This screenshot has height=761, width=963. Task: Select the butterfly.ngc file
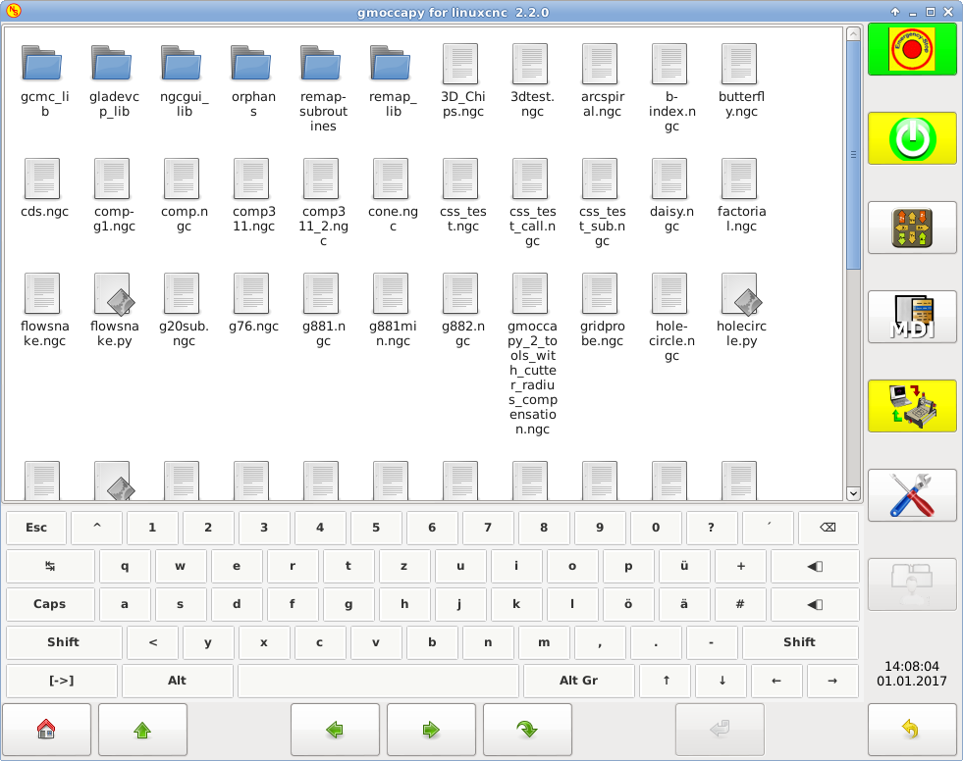pyautogui.click(x=741, y=79)
